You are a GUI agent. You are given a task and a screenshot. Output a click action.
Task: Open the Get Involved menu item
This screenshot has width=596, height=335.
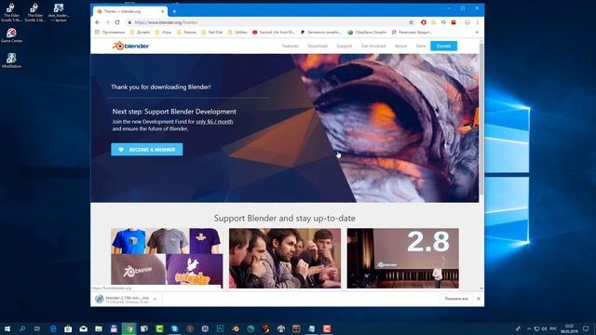click(373, 46)
